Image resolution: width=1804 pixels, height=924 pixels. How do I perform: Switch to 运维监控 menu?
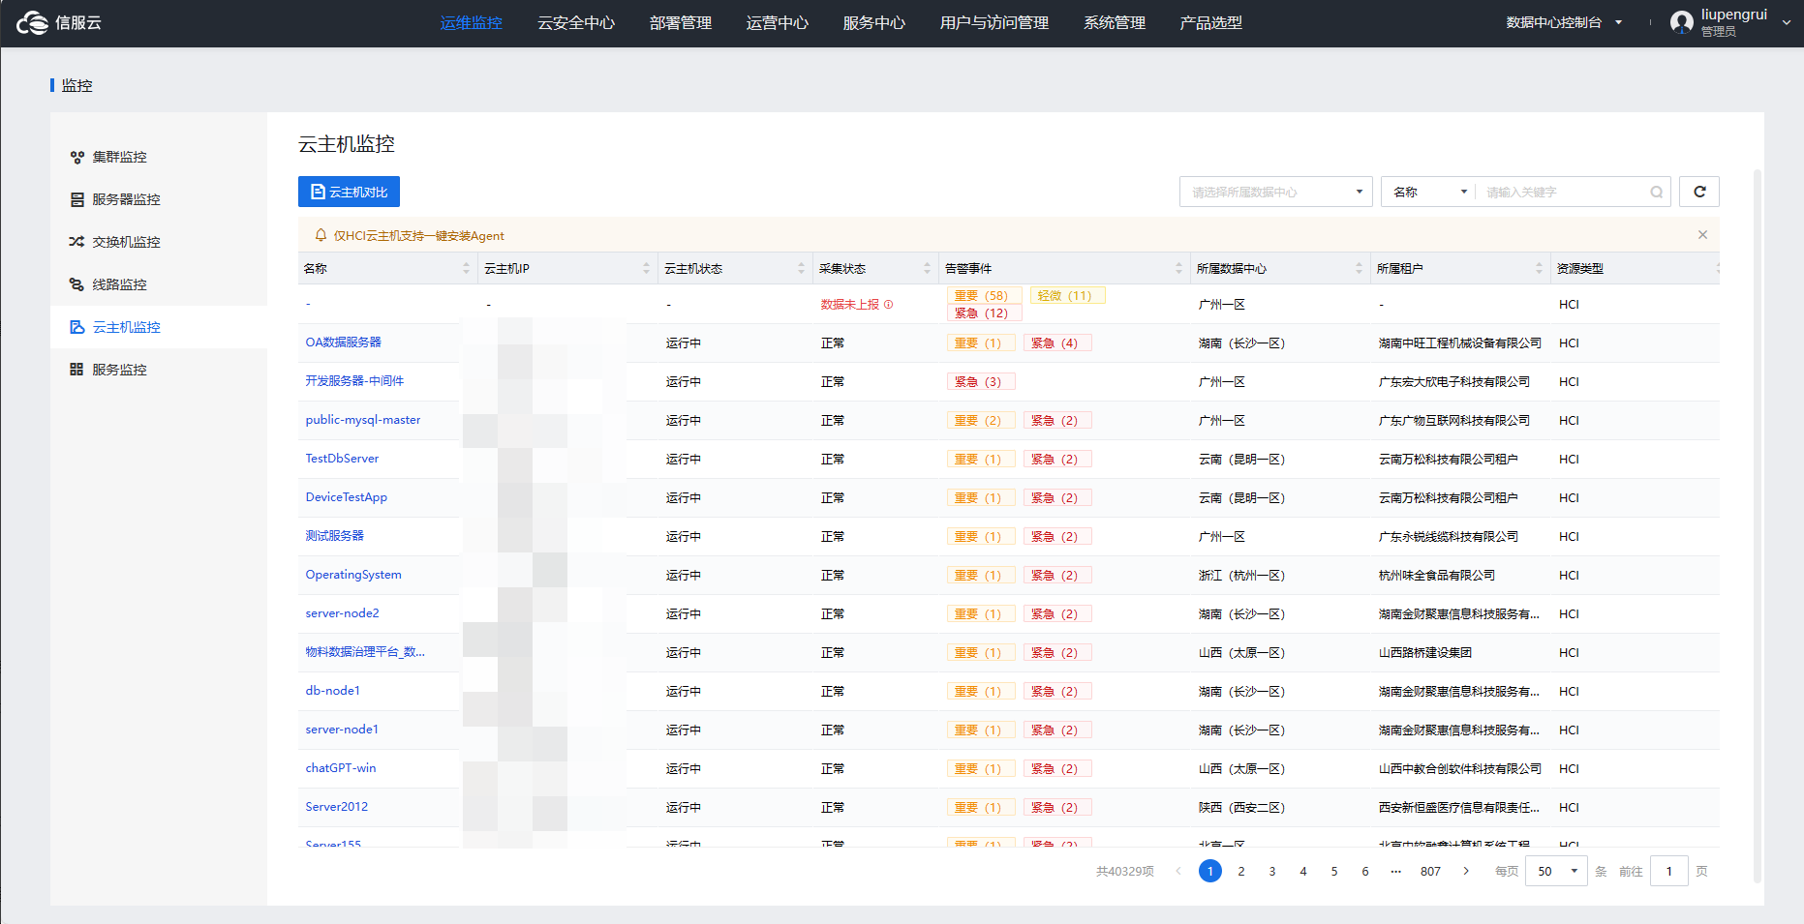pos(472,22)
